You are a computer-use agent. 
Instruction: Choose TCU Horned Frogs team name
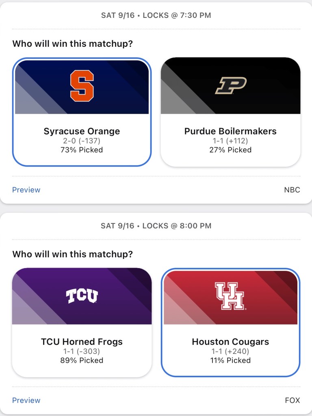pyautogui.click(x=82, y=342)
